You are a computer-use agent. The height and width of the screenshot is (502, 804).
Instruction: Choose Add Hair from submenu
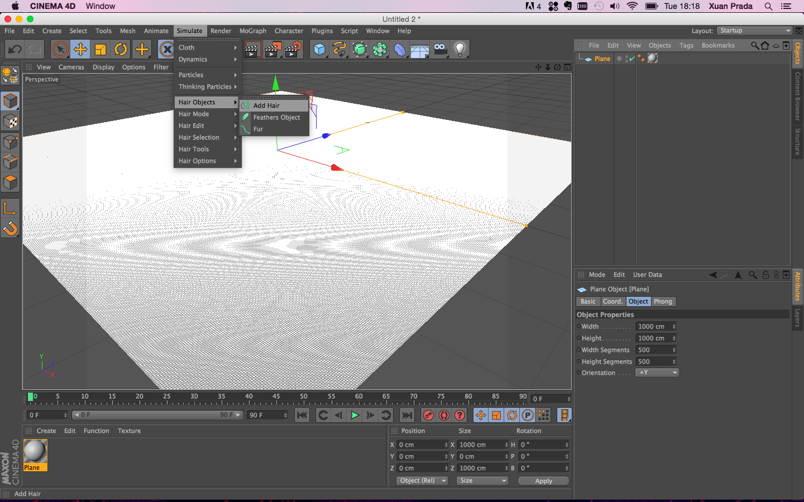coord(274,105)
